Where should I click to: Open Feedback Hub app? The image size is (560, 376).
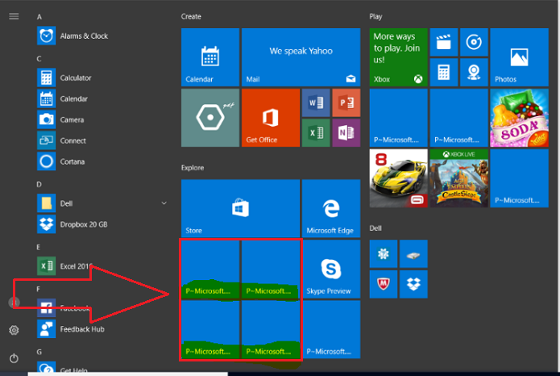point(71,329)
